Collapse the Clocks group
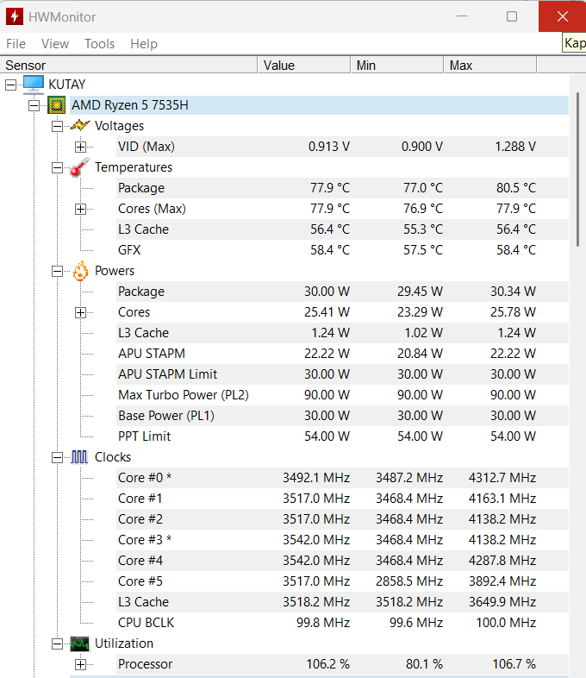 point(57,457)
